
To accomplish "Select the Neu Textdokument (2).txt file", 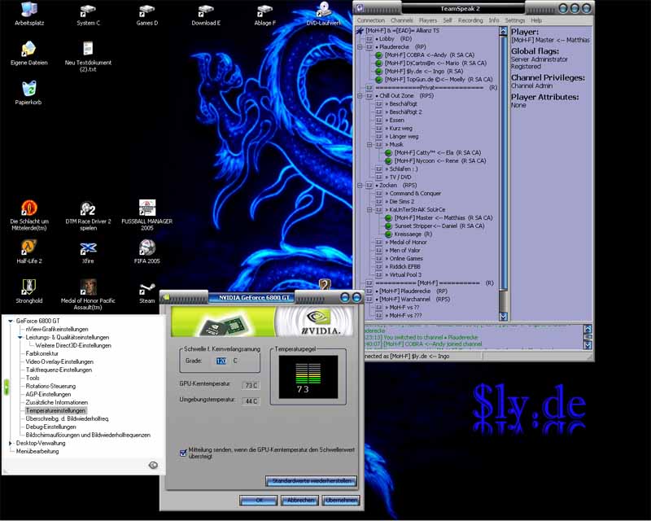I will (88, 56).
